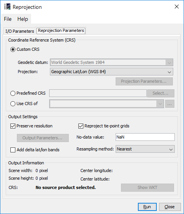Select the Use CRS of radio button
Viewport: 184px width, 214px height.
pyautogui.click(x=13, y=104)
